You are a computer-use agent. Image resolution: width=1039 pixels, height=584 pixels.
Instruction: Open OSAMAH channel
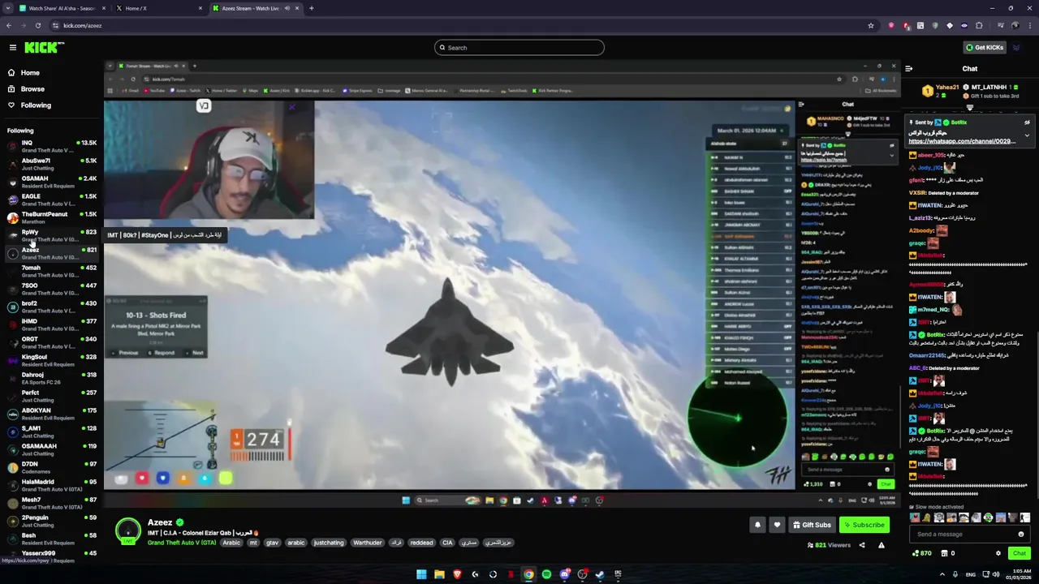pos(52,182)
